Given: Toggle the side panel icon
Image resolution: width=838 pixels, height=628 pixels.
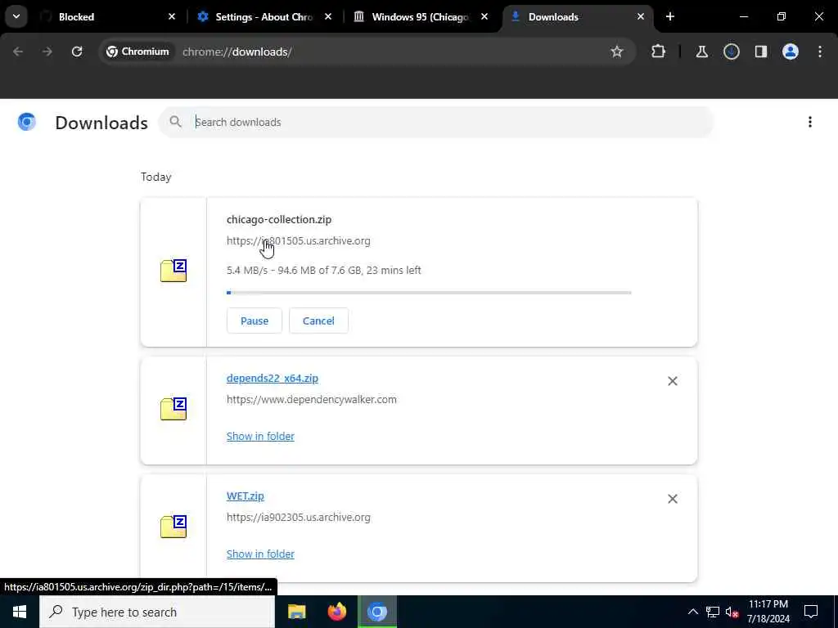Looking at the screenshot, I should click(760, 52).
